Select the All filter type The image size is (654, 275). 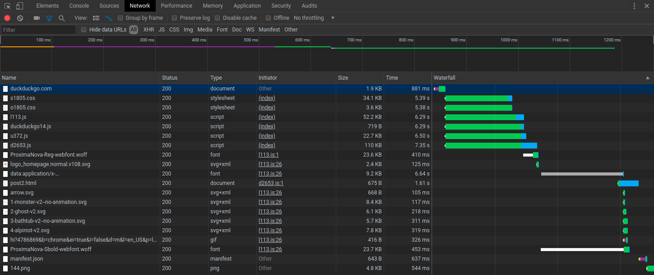click(134, 30)
